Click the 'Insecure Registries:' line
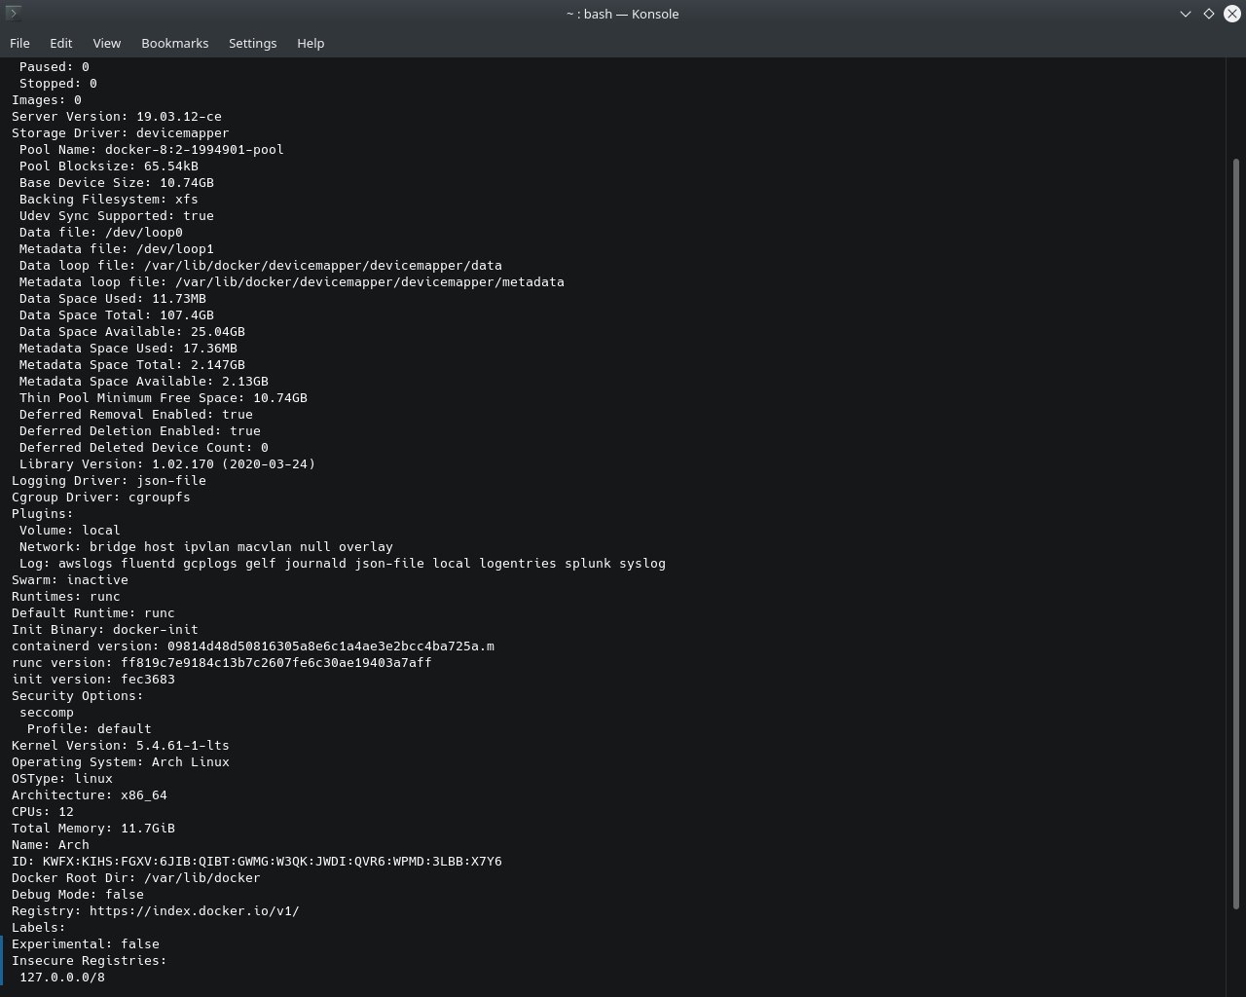This screenshot has height=997, width=1246. coord(90,961)
